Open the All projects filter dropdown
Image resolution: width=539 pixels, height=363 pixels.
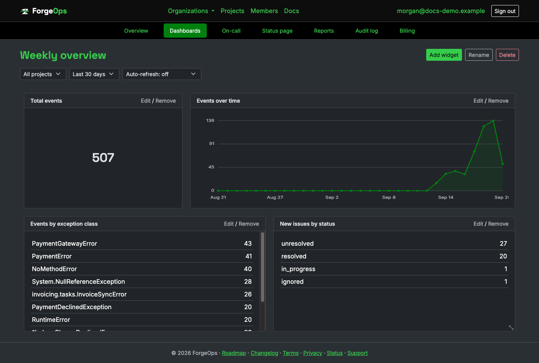click(43, 74)
